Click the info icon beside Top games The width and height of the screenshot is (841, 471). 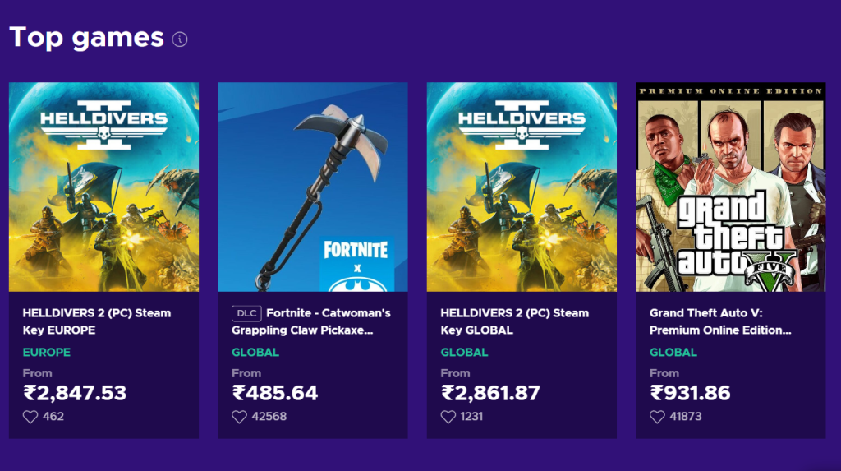180,39
